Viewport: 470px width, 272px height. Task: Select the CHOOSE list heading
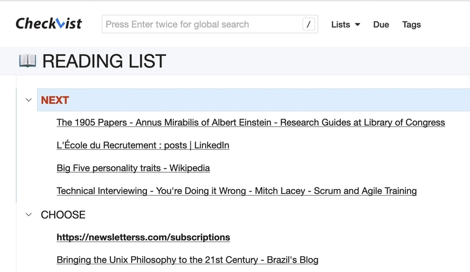click(x=63, y=215)
